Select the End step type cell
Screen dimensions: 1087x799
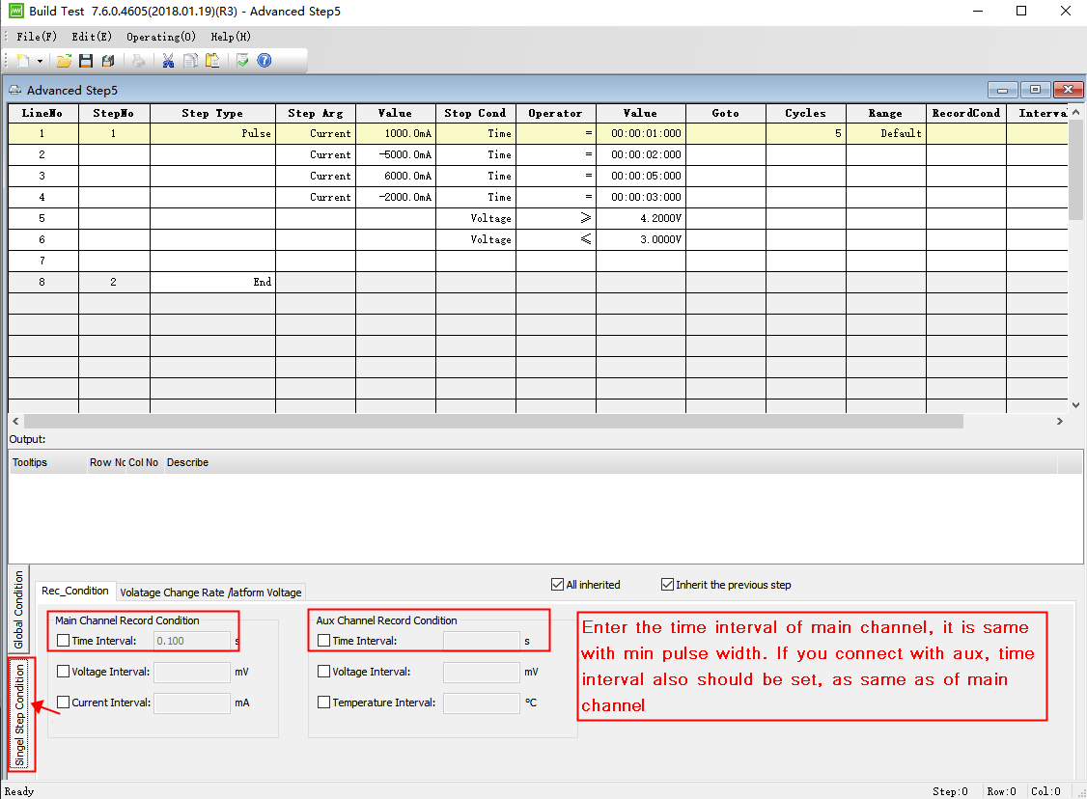point(212,282)
